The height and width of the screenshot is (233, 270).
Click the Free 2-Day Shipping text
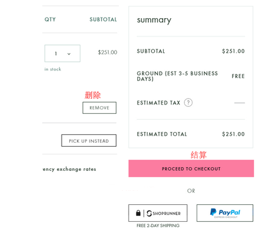pos(158,225)
